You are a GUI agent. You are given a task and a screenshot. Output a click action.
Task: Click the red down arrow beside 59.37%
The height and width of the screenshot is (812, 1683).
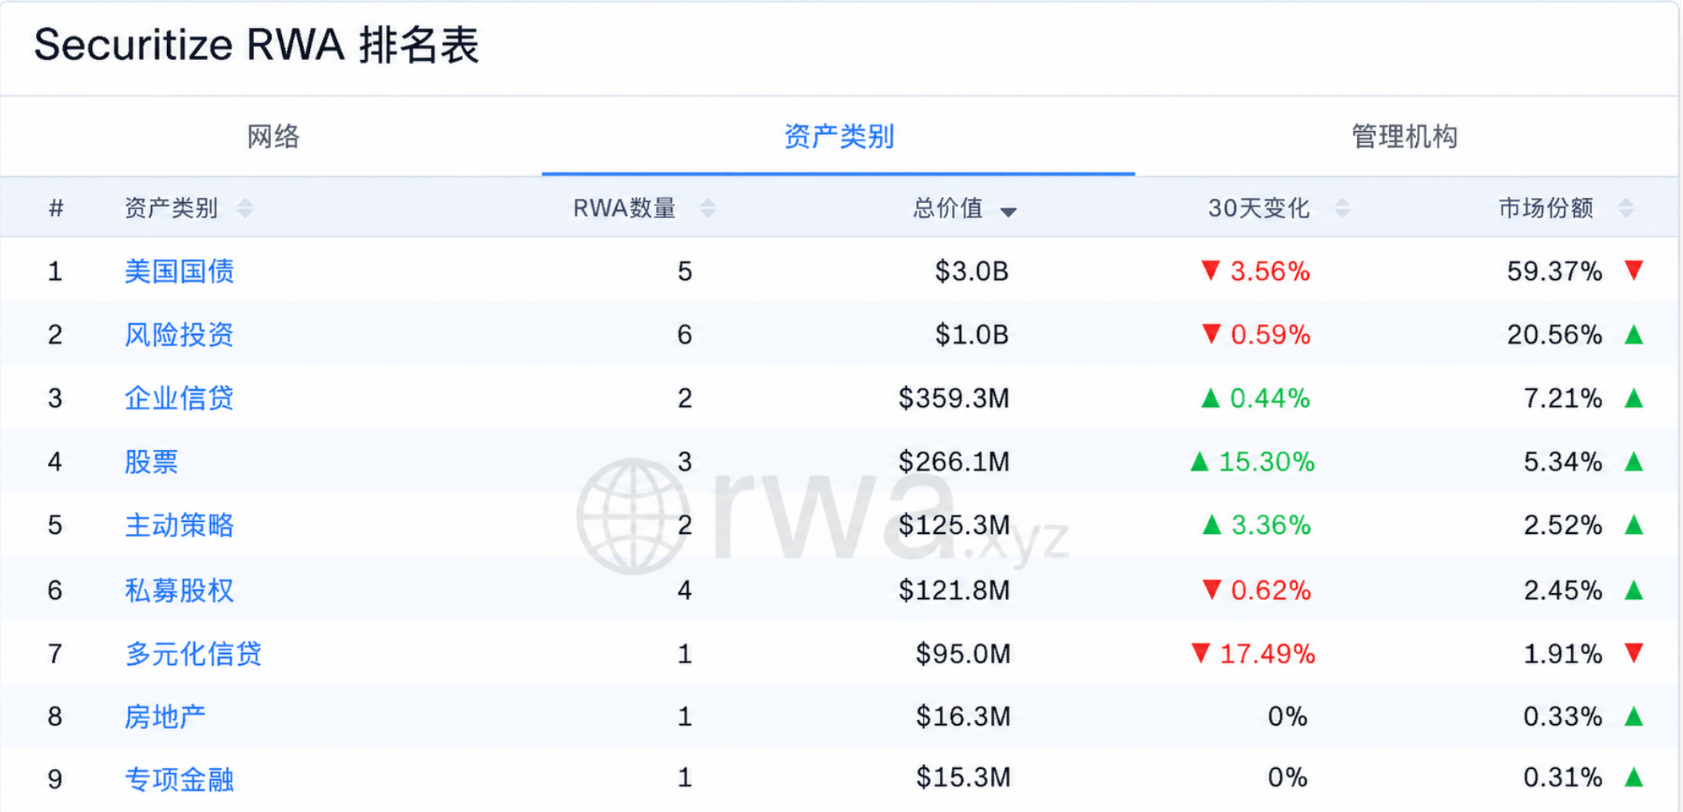coord(1634,270)
